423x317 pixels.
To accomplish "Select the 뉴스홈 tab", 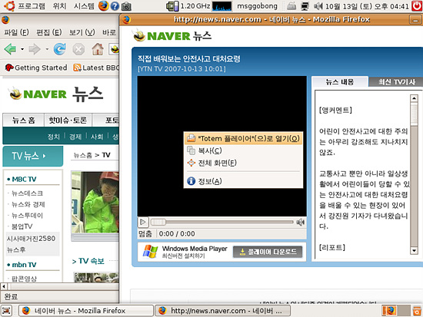I will [x=24, y=120].
